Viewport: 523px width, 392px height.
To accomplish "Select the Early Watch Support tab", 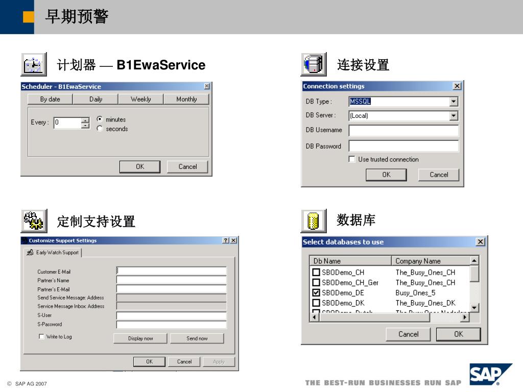I will [53, 252].
